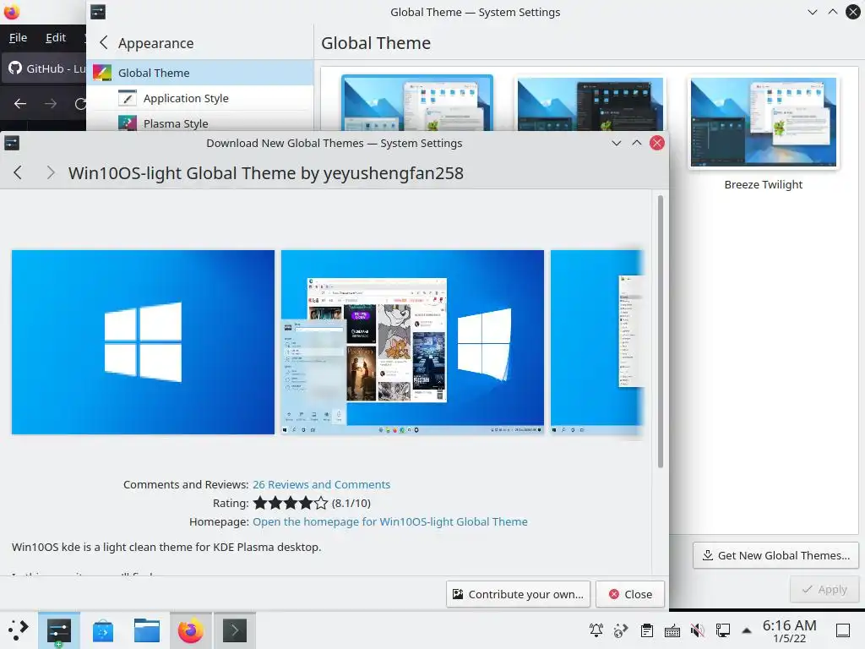865x649 pixels.
Task: Open Dolphin file manager from taskbar
Action: tap(147, 630)
